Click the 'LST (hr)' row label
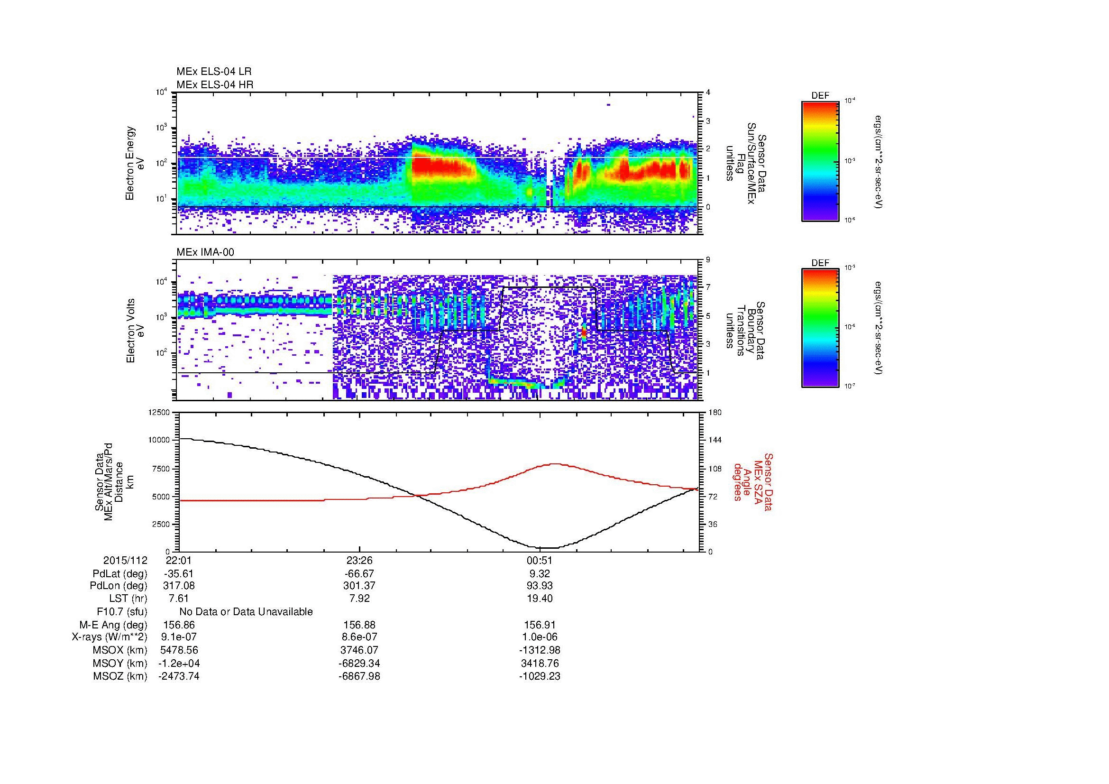1109x784 pixels. [128, 599]
